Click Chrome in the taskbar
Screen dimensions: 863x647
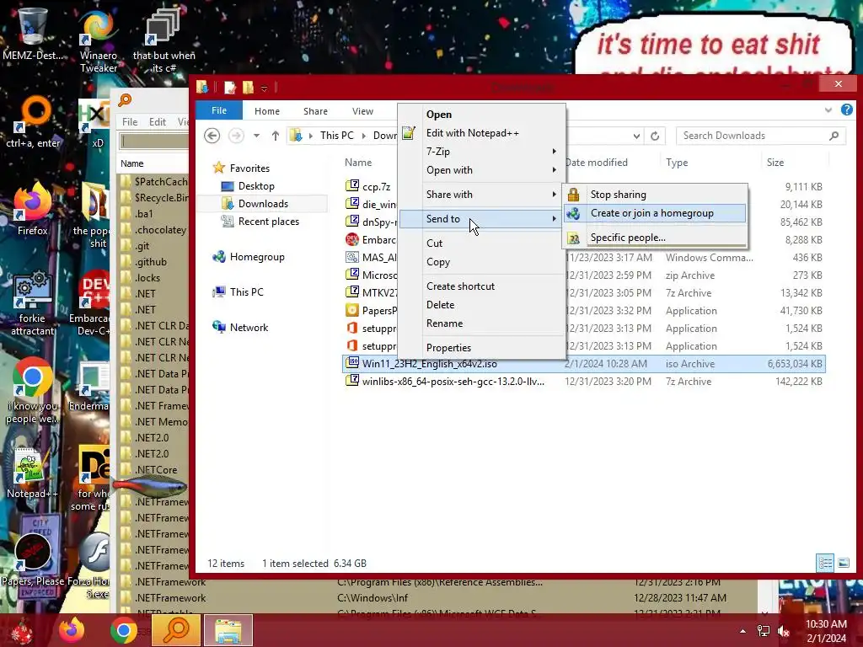(x=123, y=630)
